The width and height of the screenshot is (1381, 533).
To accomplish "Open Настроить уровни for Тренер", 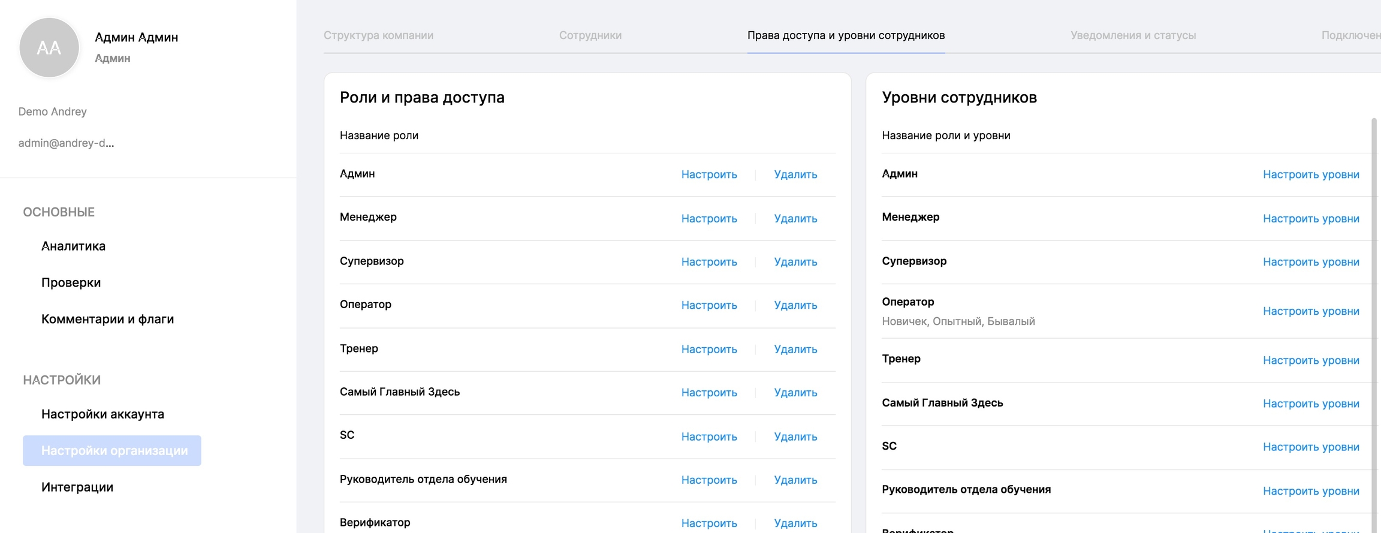I will click(x=1310, y=360).
